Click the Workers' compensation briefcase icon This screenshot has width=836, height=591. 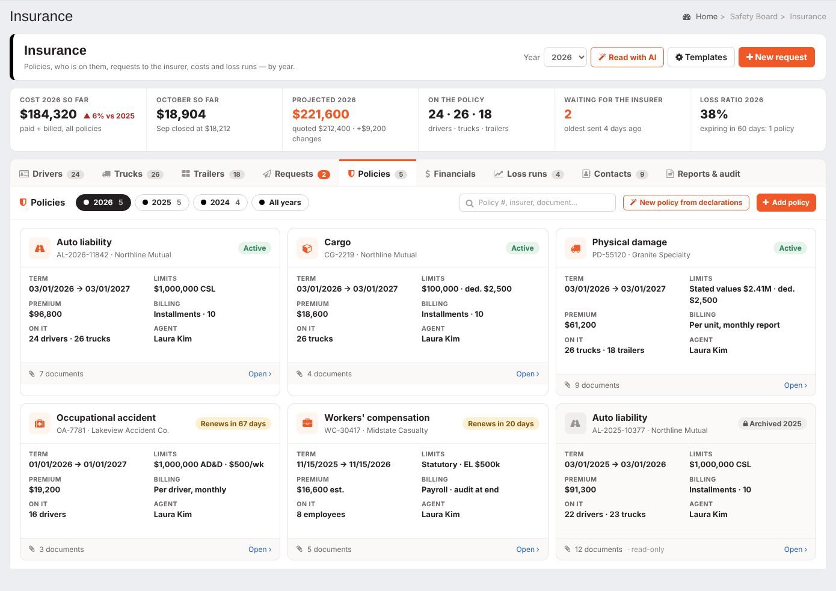(307, 424)
